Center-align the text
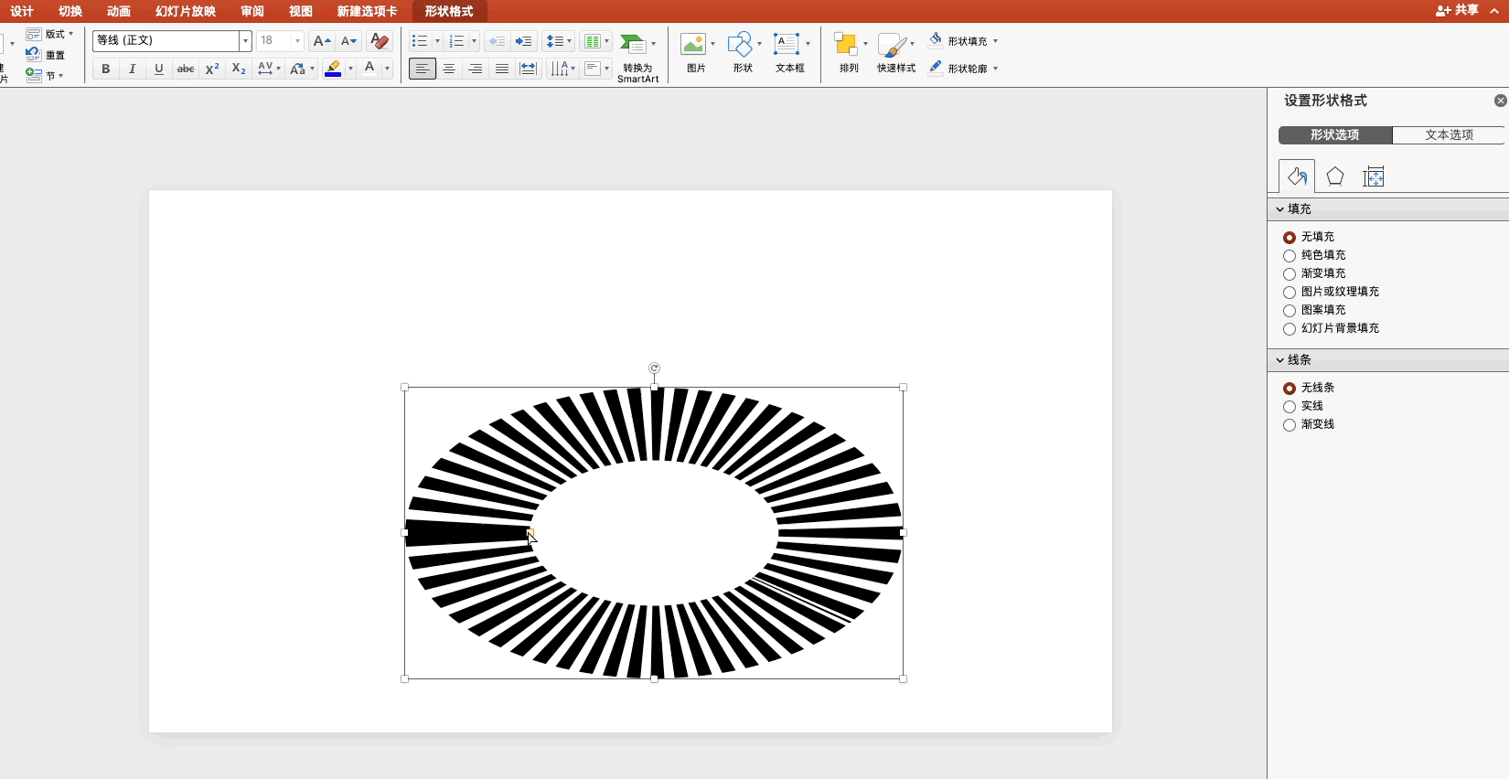Screen dimensions: 1509x779 (449, 69)
